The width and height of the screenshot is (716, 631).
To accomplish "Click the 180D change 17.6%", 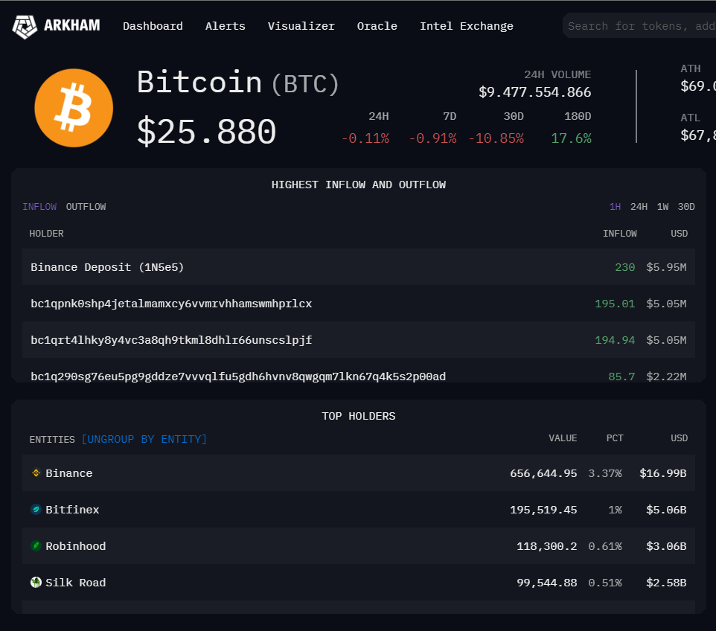I will click(x=571, y=138).
